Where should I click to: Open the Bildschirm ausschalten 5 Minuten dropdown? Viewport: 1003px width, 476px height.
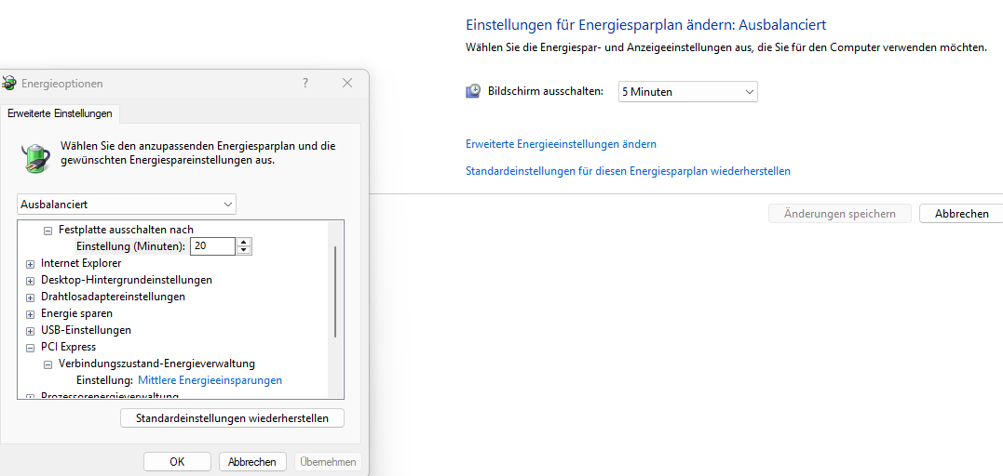pos(687,91)
